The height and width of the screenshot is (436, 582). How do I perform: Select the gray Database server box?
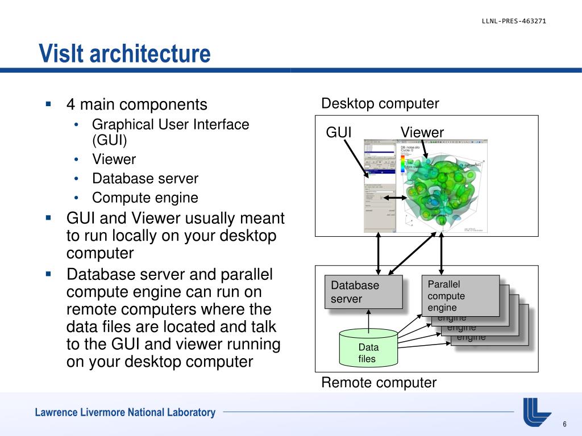tap(363, 292)
